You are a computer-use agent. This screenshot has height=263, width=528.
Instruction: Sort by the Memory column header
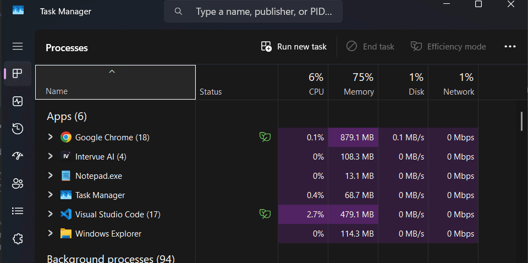point(353,82)
